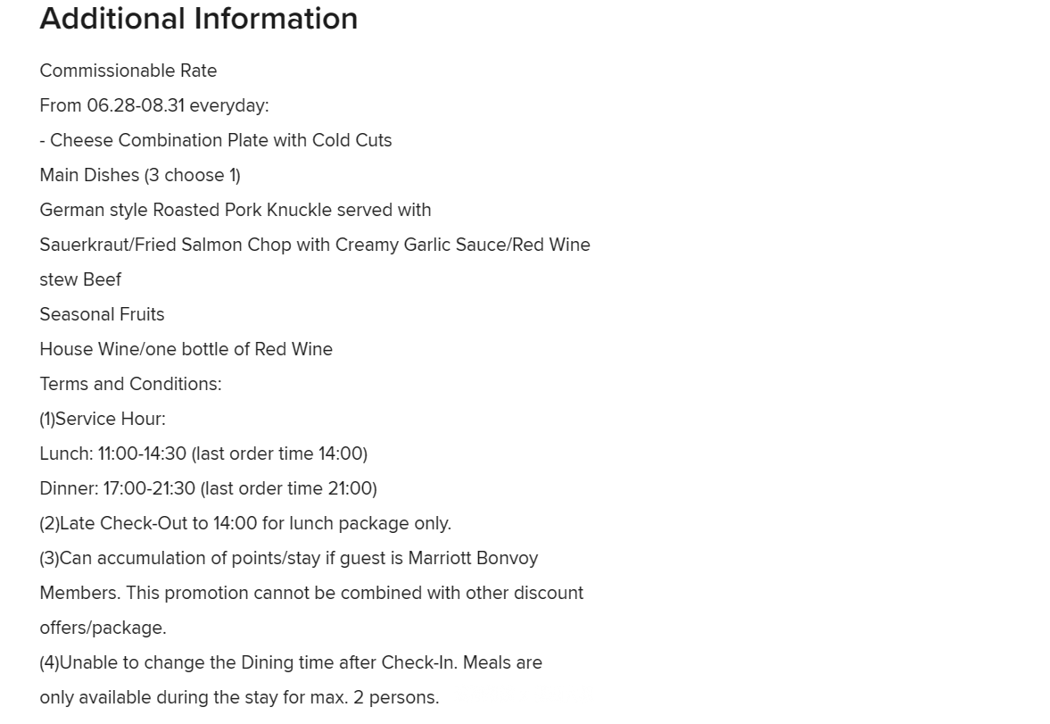Image resolution: width=1050 pixels, height=724 pixels.
Task: Click the max. 2 persons line
Action: point(239,698)
